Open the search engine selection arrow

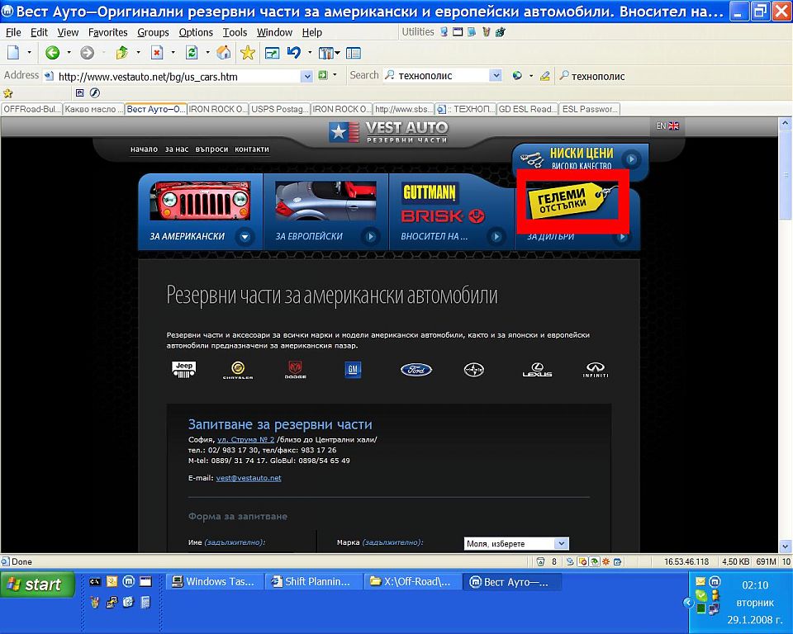531,76
